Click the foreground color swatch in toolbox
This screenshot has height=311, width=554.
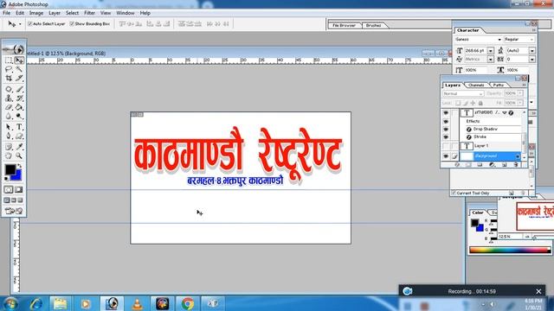pyautogui.click(x=10, y=169)
